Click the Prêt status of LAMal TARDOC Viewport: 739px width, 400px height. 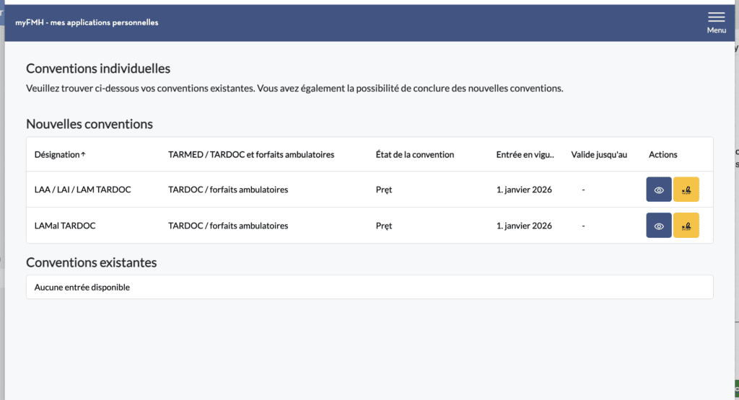pos(384,226)
